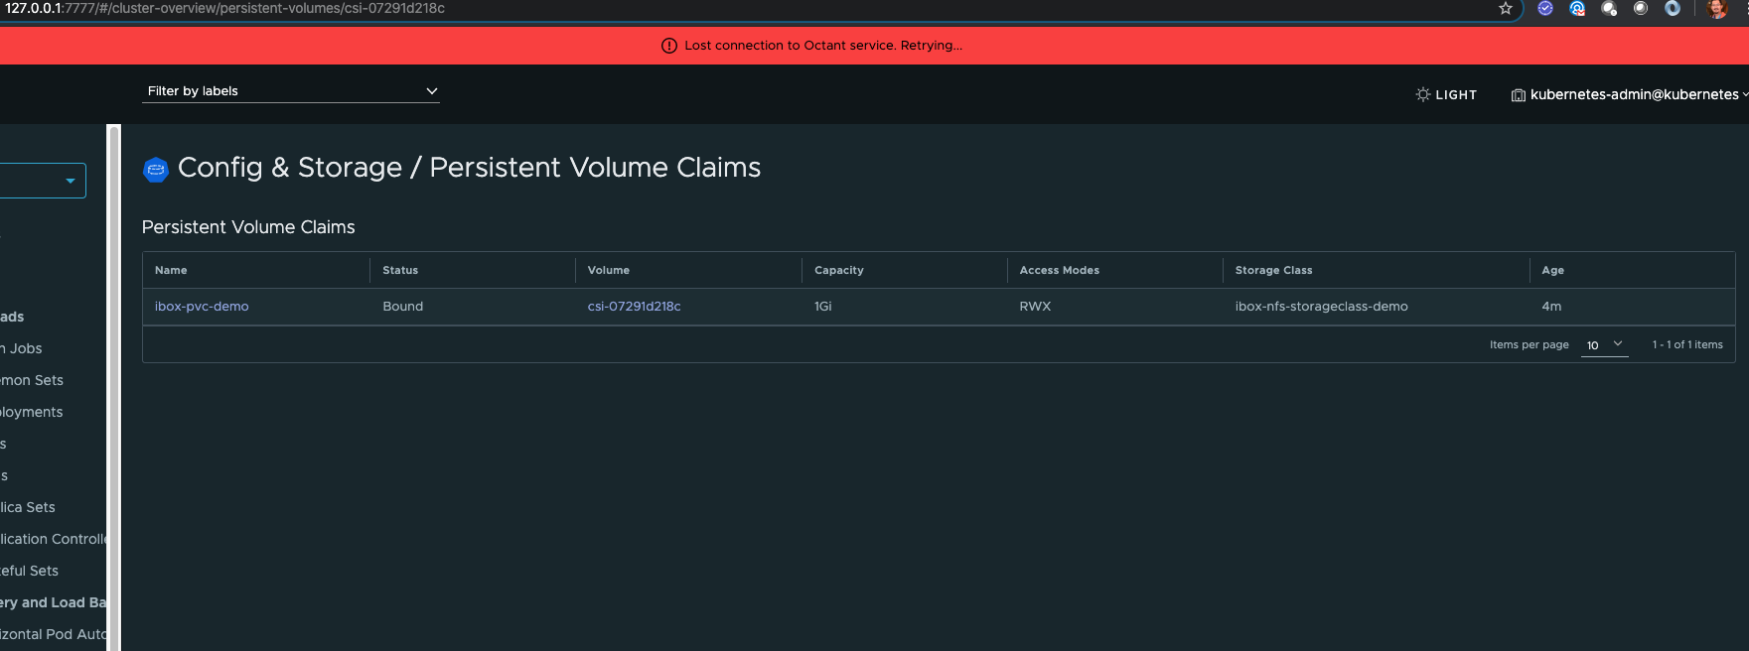Viewport: 1749px width, 651px height.
Task: Click the sun icon for light theme
Action: pos(1423,94)
